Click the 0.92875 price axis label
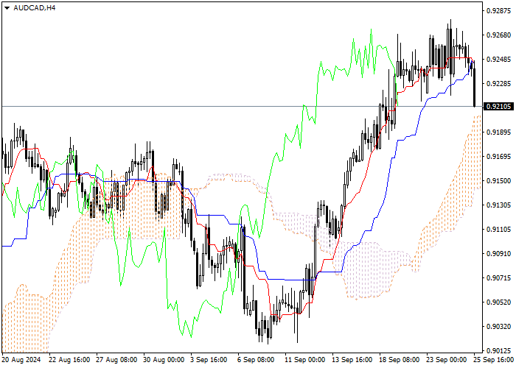The image size is (516, 368). click(x=499, y=11)
